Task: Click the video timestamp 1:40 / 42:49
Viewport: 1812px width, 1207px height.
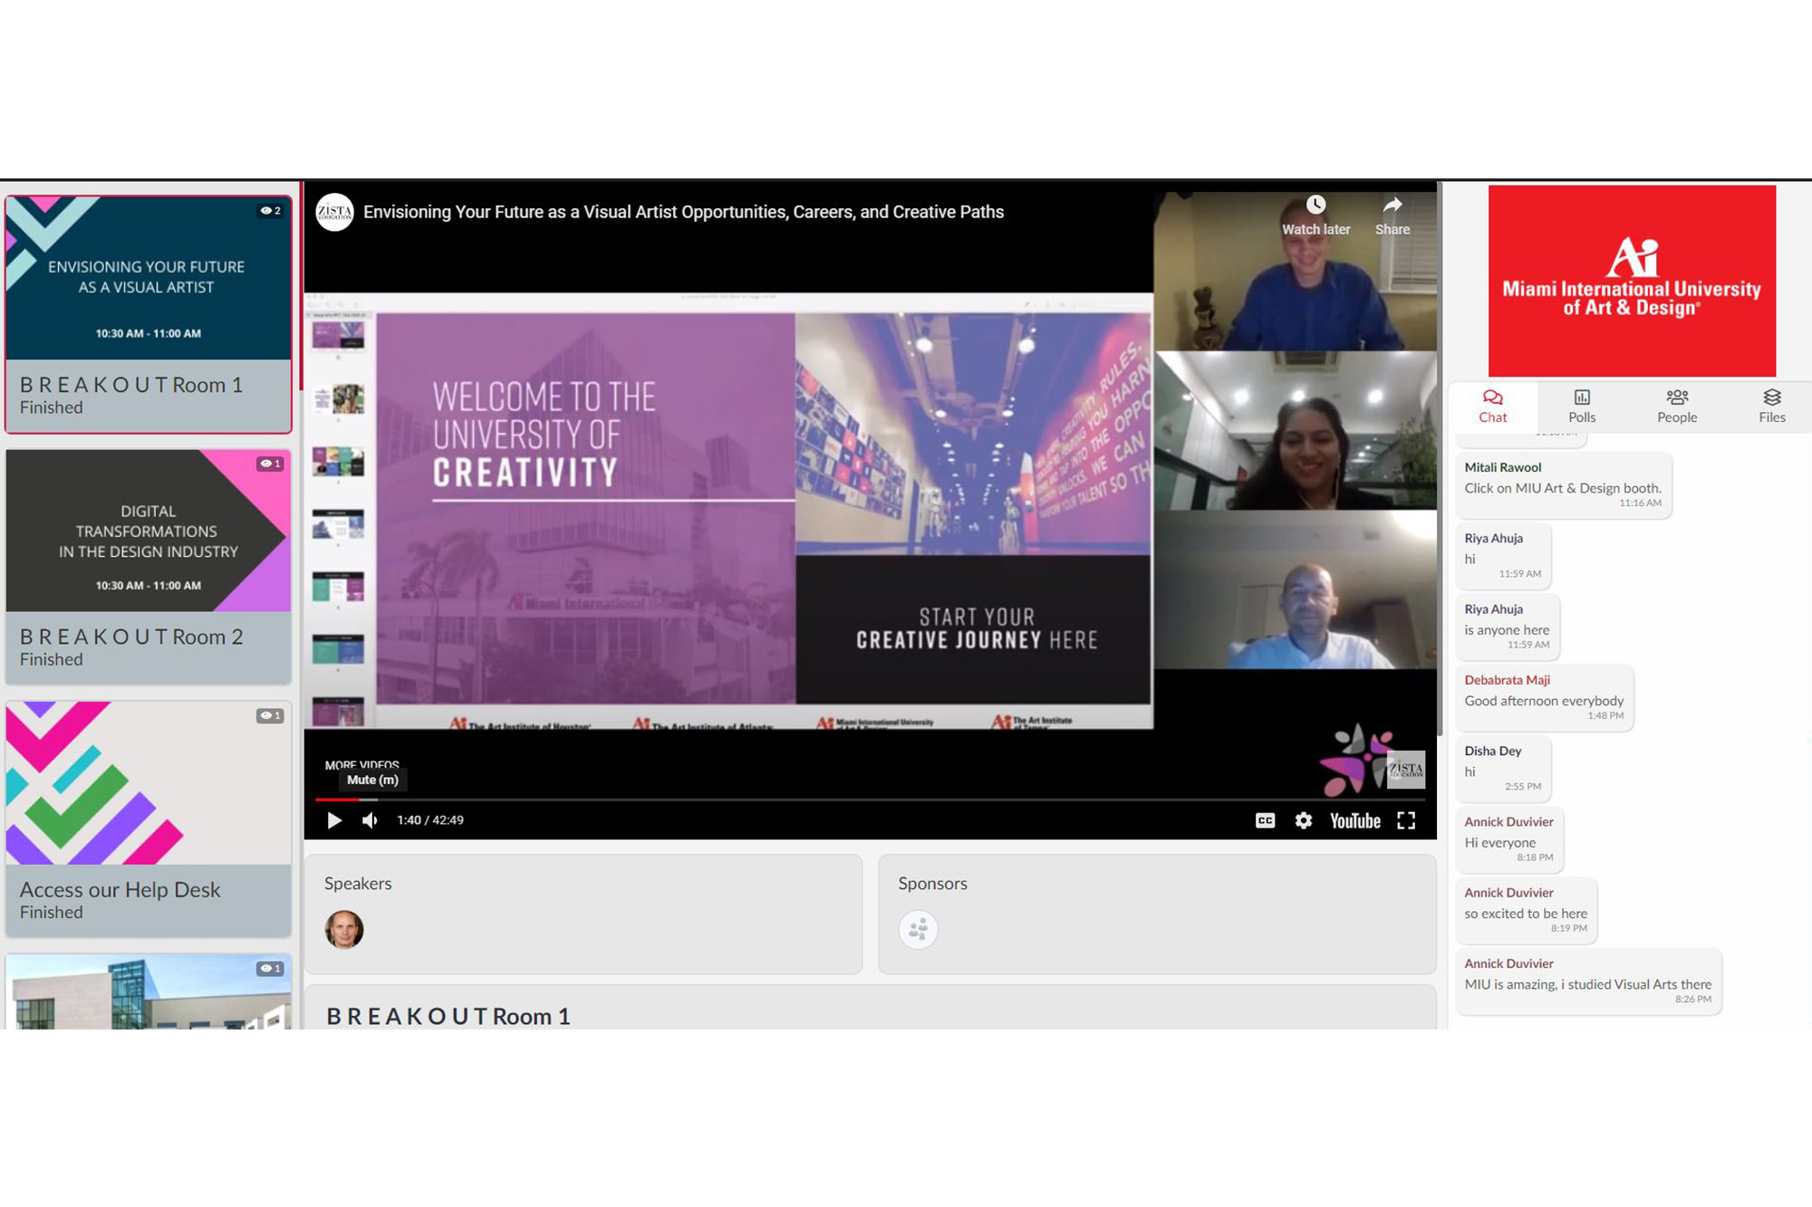Action: click(430, 820)
